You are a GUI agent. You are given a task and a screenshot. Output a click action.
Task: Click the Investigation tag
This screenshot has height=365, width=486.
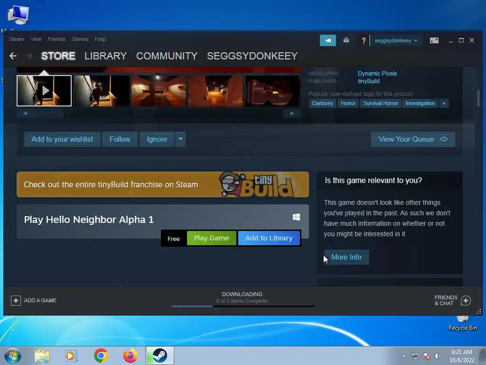click(420, 103)
